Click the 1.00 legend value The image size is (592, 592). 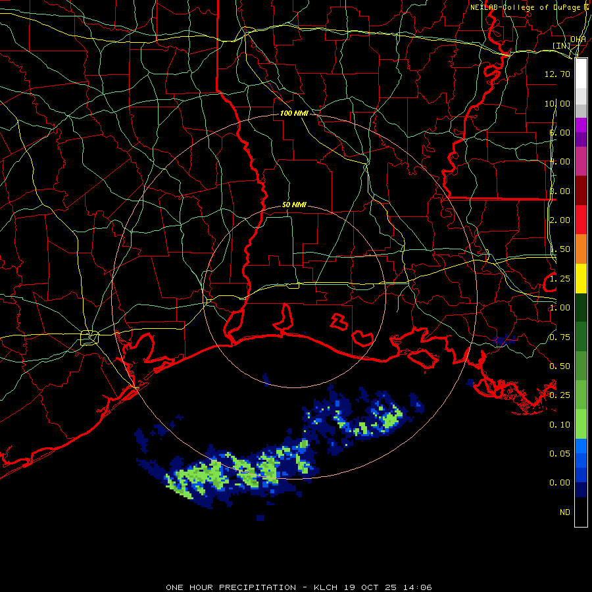pos(560,308)
